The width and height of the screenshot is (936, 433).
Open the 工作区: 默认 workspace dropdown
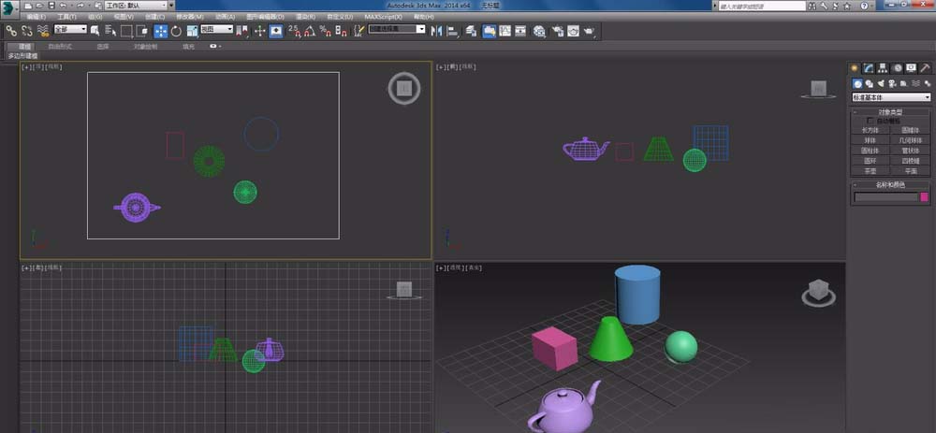pos(137,6)
